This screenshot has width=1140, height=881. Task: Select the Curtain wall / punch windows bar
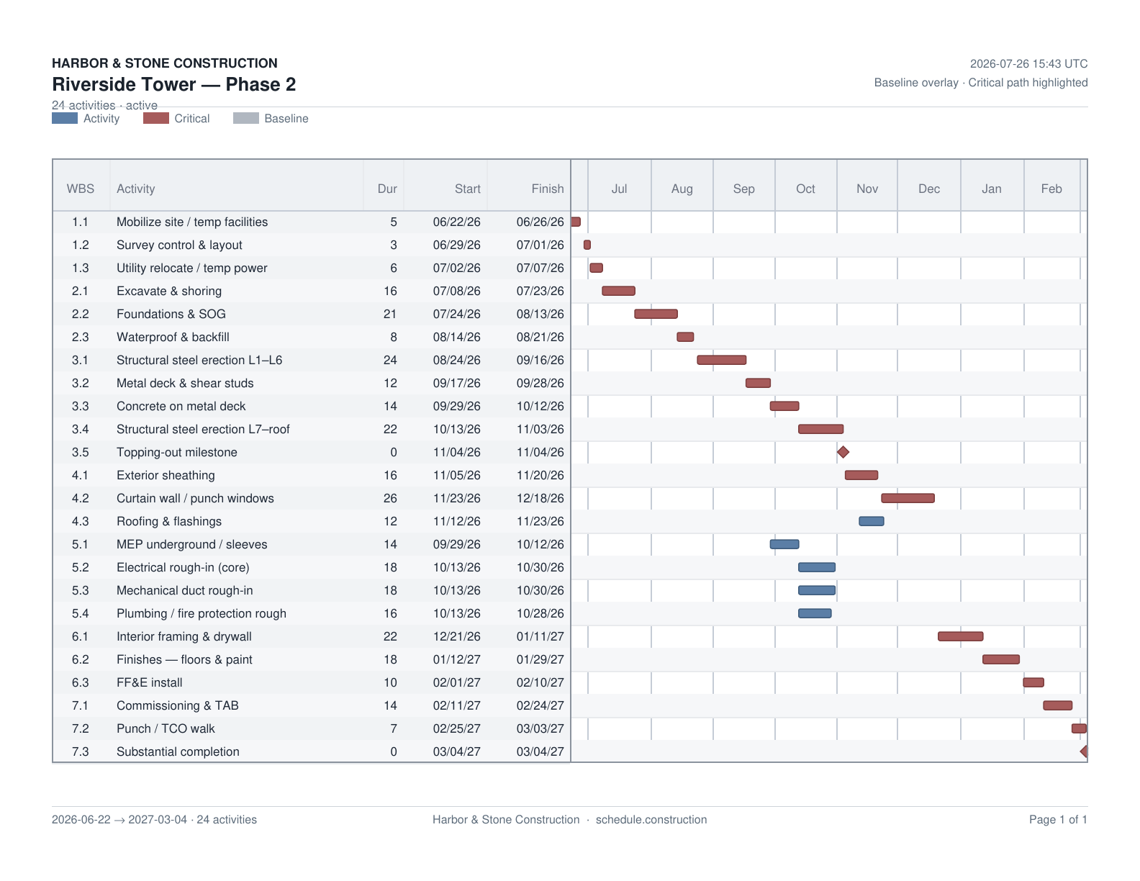point(908,498)
